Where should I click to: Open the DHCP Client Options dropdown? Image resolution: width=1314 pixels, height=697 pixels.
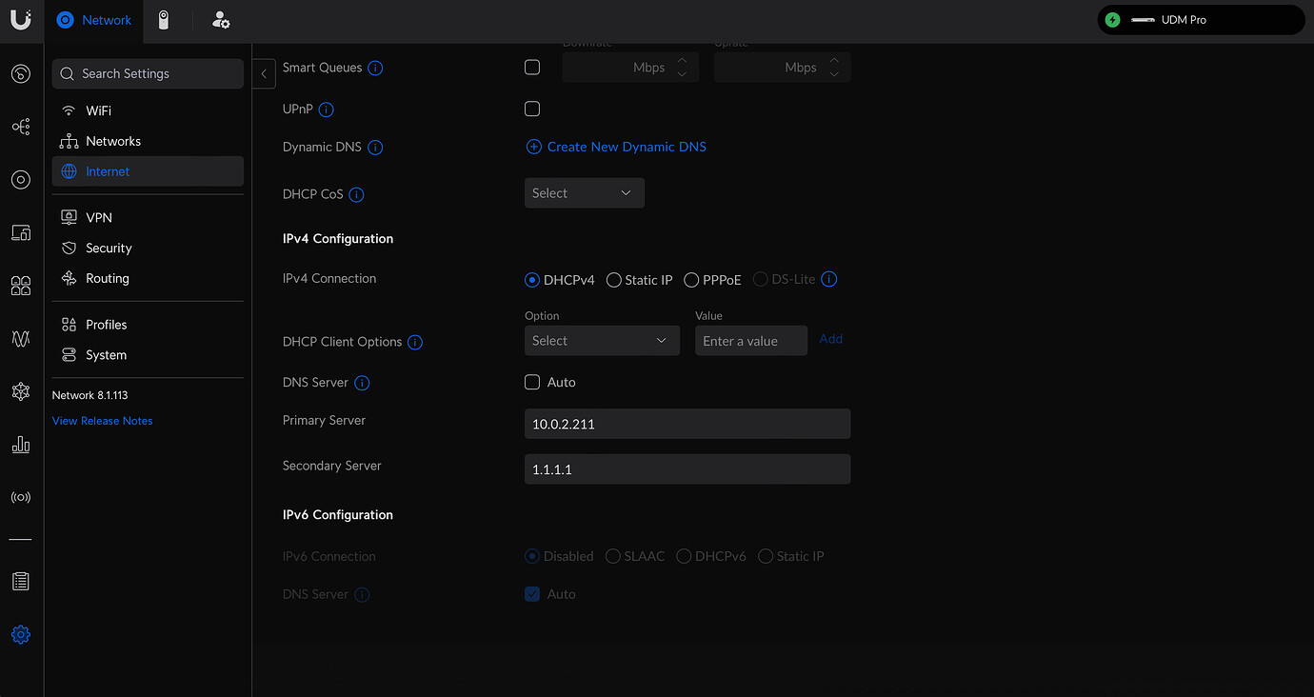tap(602, 340)
